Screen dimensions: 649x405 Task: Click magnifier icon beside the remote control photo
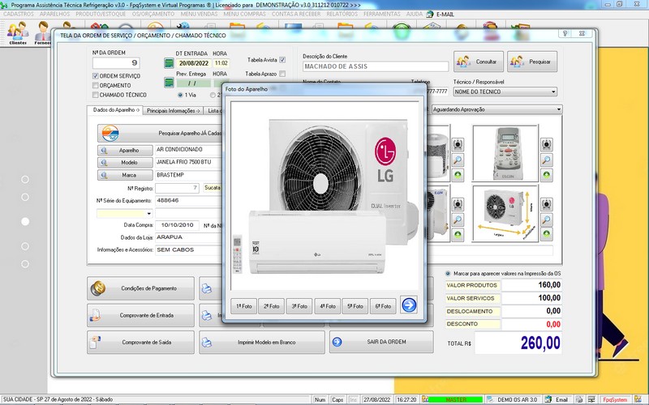pyautogui.click(x=546, y=160)
